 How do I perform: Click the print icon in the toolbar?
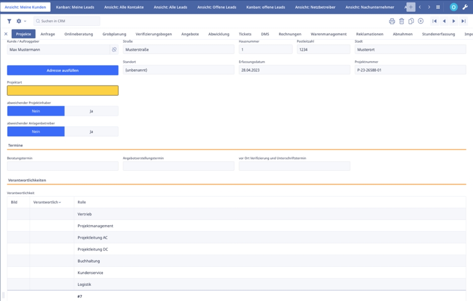coord(392,21)
